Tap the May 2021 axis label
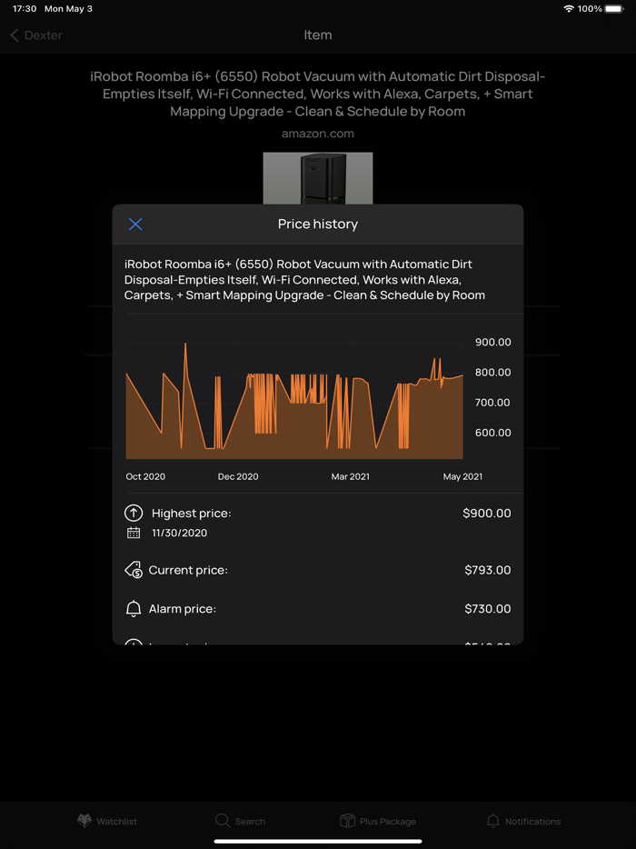Image resolution: width=636 pixels, height=849 pixels. coord(462,476)
